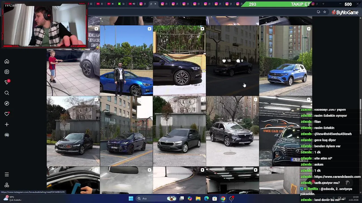Image resolution: width=362 pixels, height=203 pixels.
Task: Open the man with blue sports car post
Action: (x=126, y=61)
